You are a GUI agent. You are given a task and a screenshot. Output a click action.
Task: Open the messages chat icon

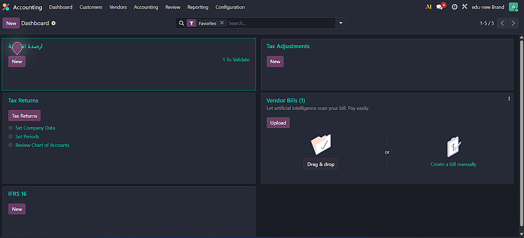tap(440, 7)
